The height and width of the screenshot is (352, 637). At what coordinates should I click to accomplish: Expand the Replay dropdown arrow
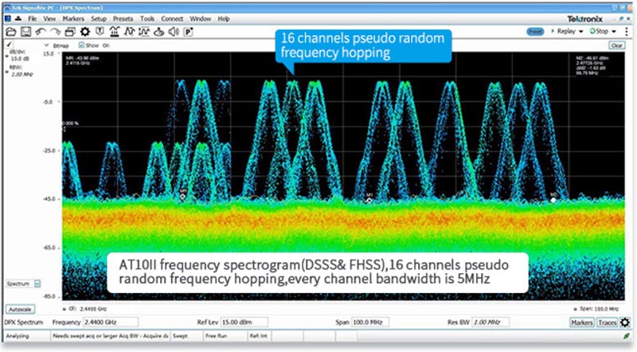(x=580, y=31)
